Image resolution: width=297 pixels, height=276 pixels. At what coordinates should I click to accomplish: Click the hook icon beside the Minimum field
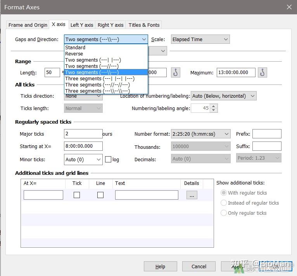[176, 72]
